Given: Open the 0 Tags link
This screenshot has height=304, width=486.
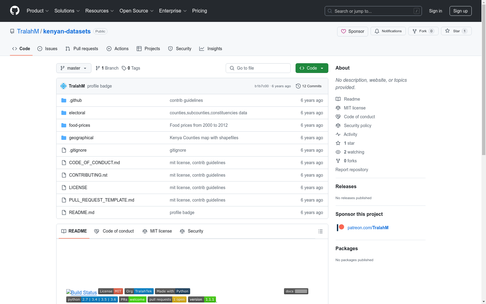Looking at the screenshot, I should (131, 68).
